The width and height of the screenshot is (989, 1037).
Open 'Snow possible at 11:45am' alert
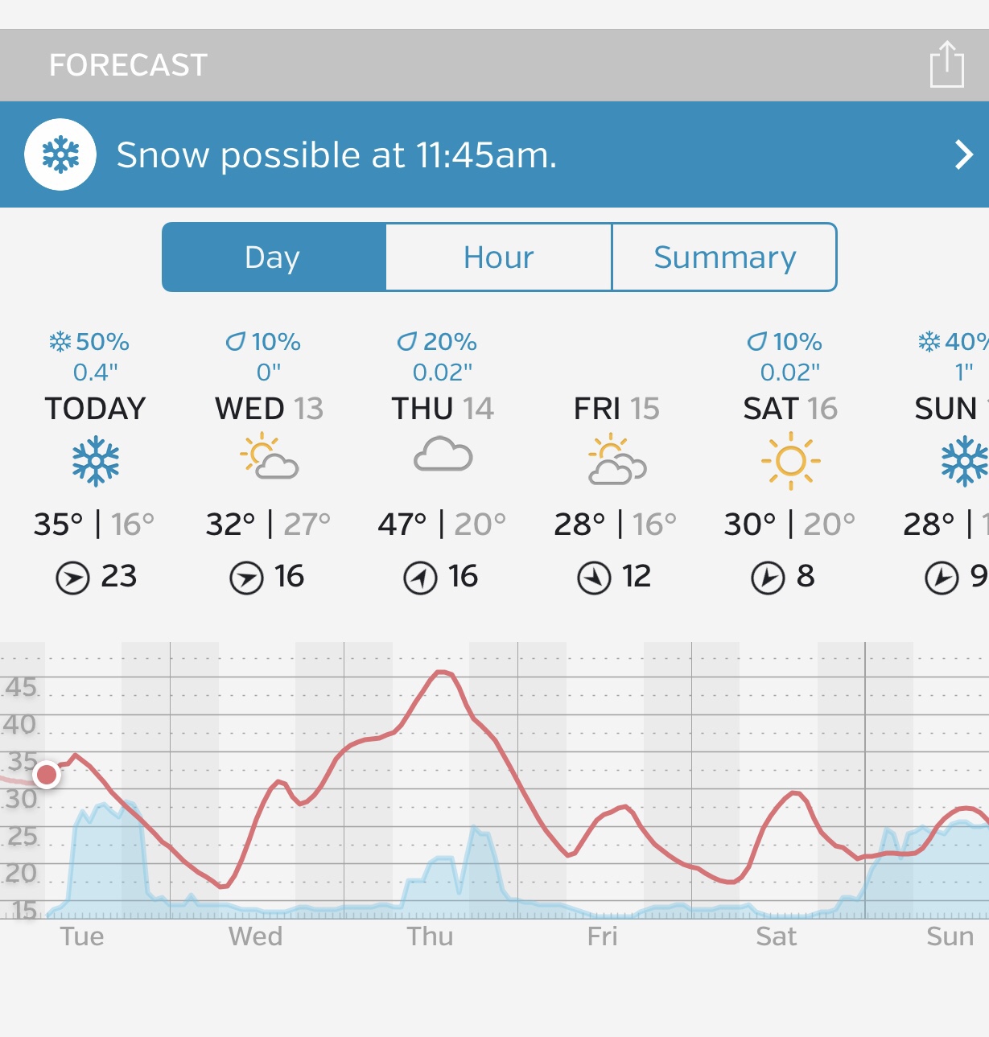pos(336,154)
